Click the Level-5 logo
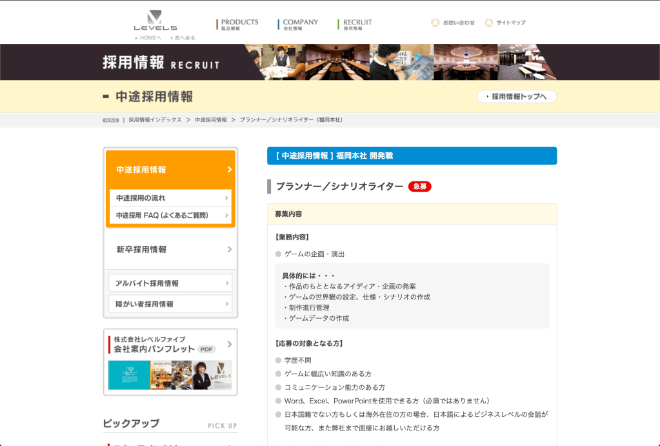This screenshot has height=446, width=660. pyautogui.click(x=155, y=21)
